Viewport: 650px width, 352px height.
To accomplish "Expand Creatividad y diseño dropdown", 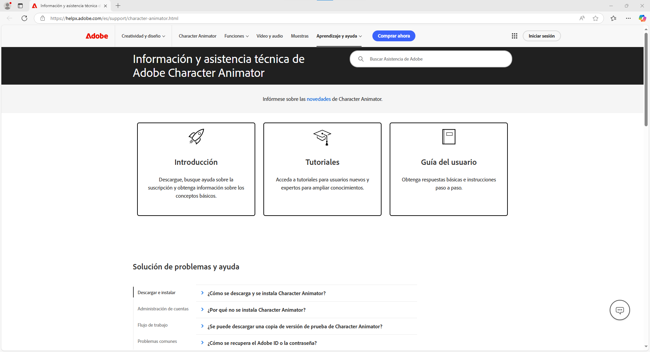I will coord(144,36).
